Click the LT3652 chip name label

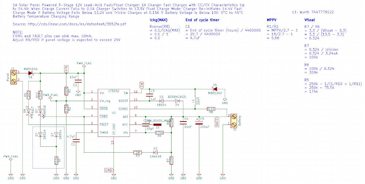pyautogui.click(x=114, y=91)
